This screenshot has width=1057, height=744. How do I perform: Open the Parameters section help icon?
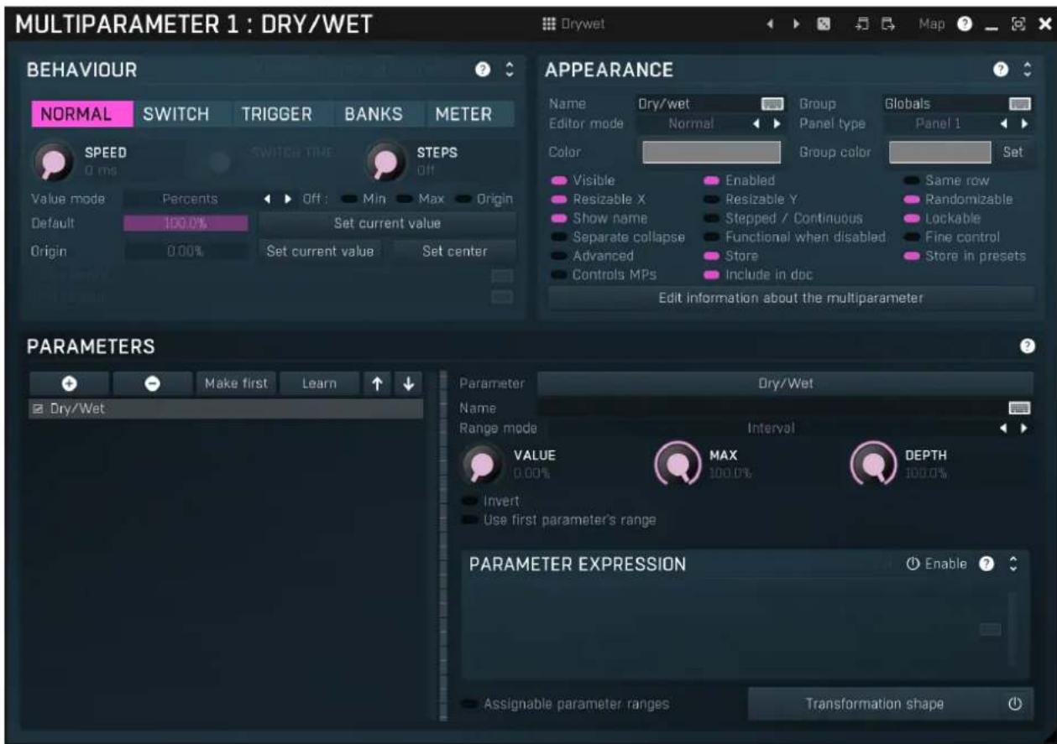point(1025,346)
